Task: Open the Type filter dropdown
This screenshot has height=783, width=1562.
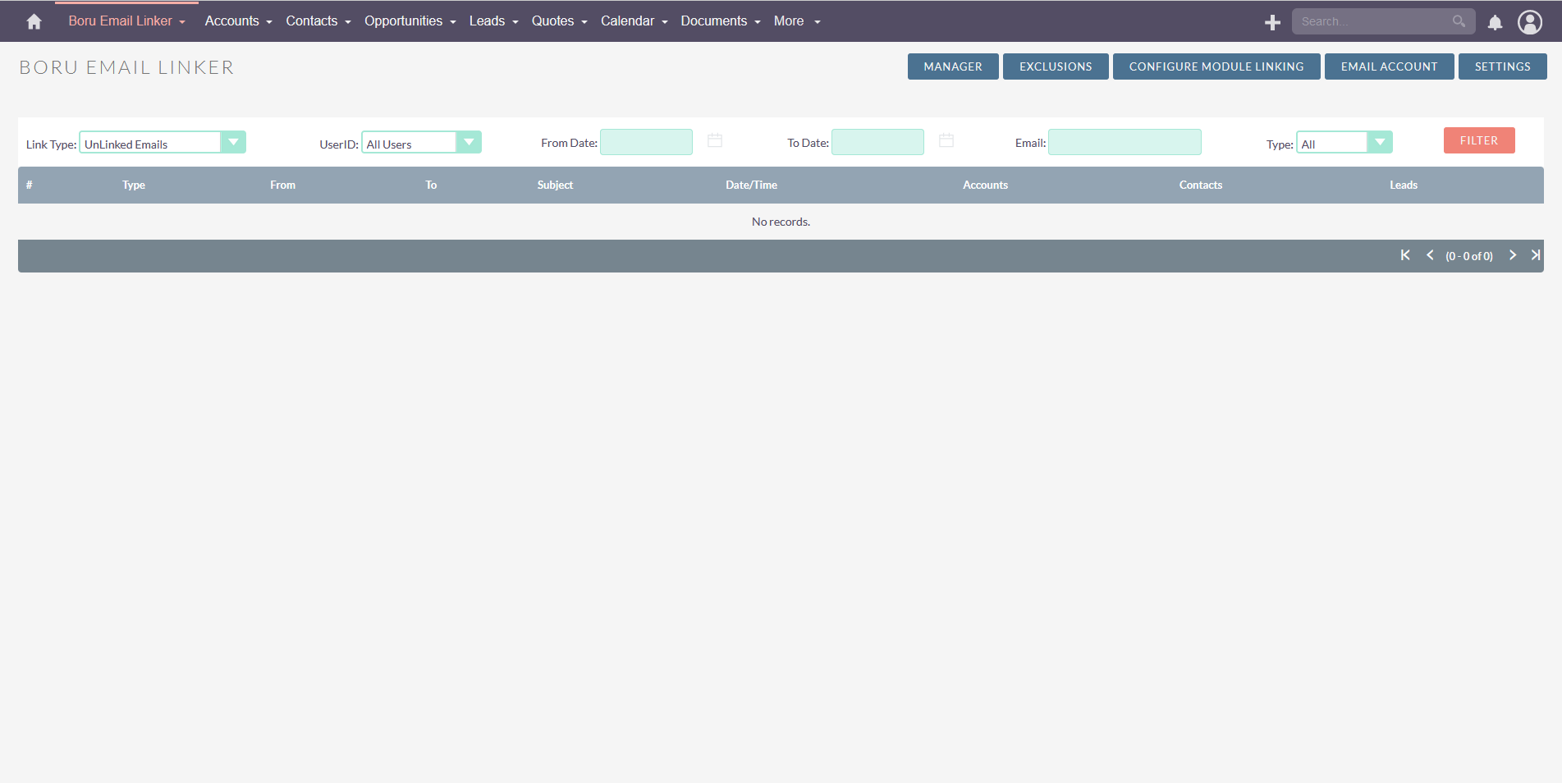Action: tap(1380, 142)
